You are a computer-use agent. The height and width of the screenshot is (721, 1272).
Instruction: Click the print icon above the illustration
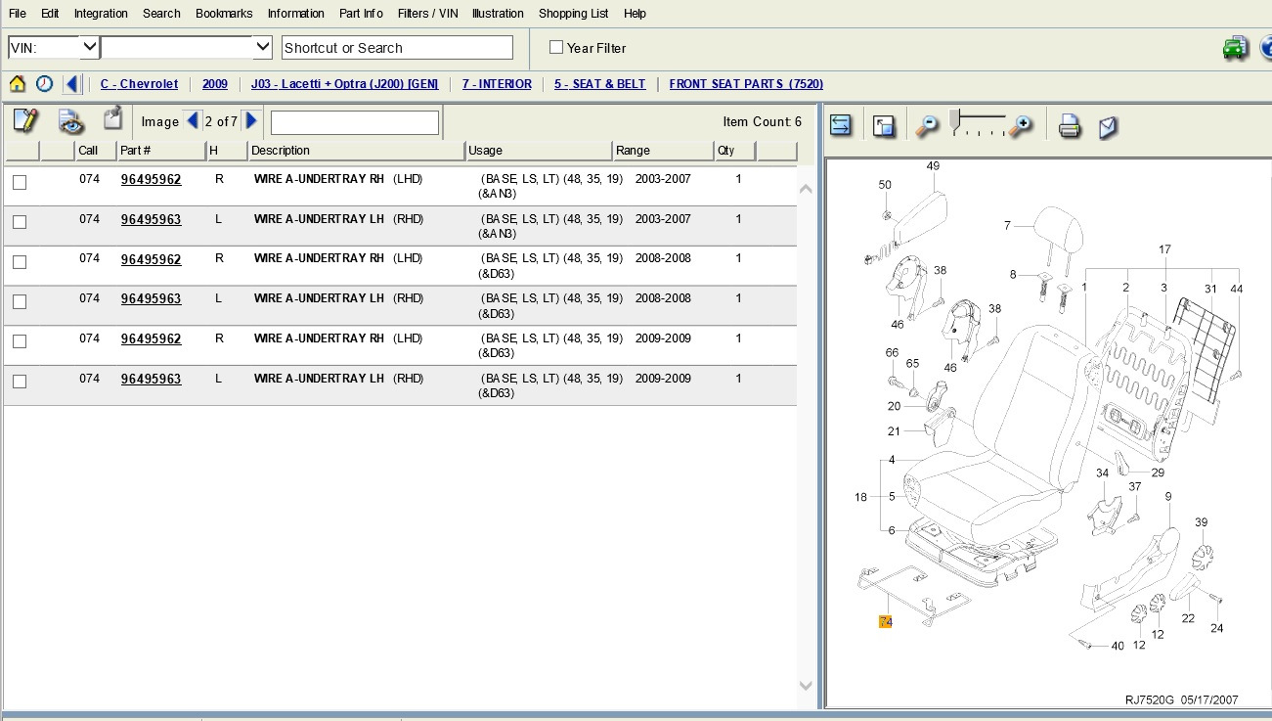point(1070,126)
